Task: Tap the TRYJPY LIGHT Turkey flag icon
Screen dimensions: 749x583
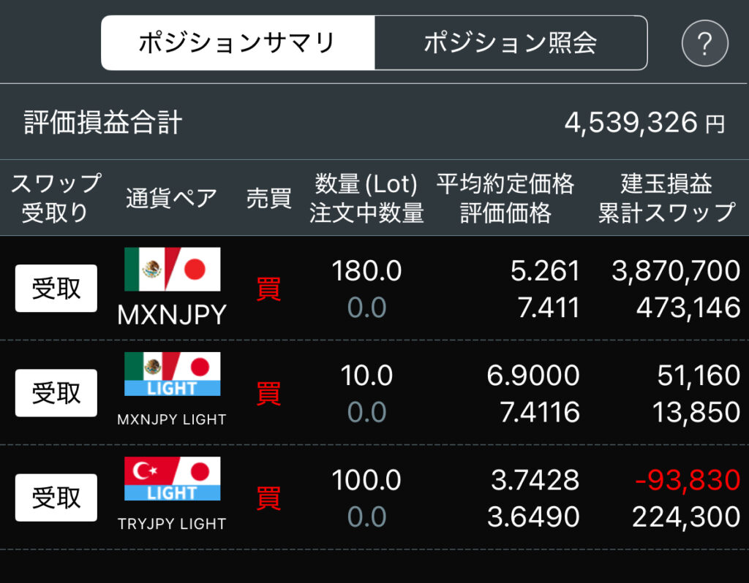Action: 173,479
